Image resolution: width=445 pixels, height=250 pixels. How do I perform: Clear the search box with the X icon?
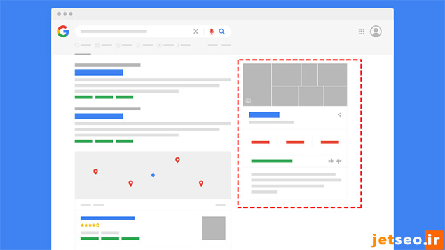coord(196,32)
